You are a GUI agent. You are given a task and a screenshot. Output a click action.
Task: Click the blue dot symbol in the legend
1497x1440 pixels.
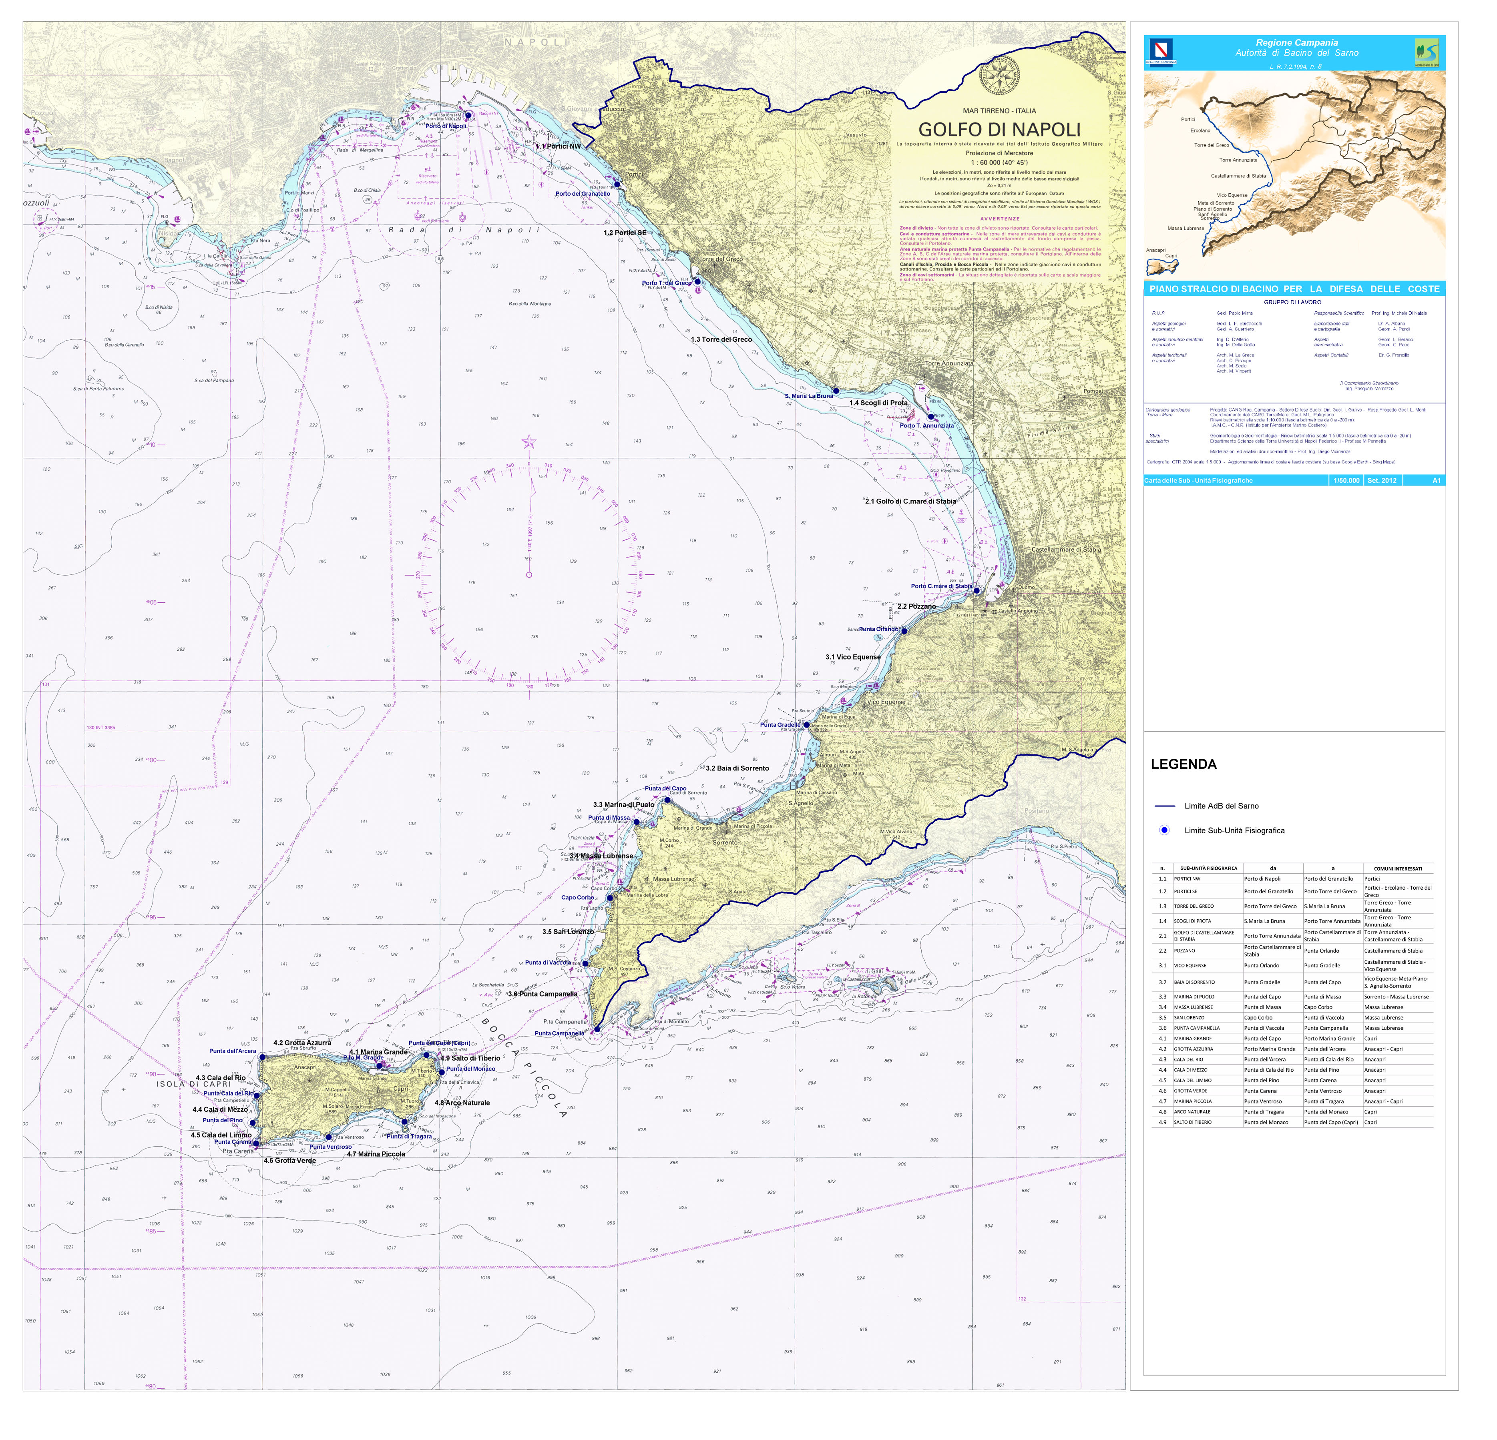click(x=1164, y=830)
